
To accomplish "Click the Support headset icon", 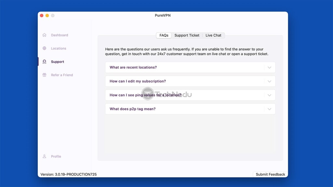I will [x=44, y=62].
